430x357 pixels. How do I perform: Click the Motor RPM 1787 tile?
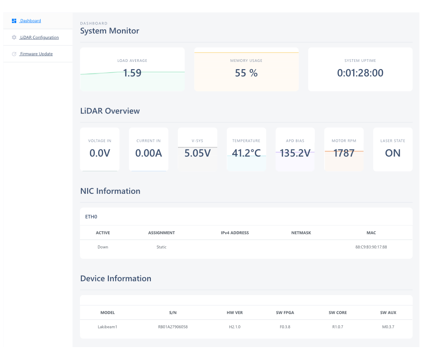pyautogui.click(x=344, y=150)
